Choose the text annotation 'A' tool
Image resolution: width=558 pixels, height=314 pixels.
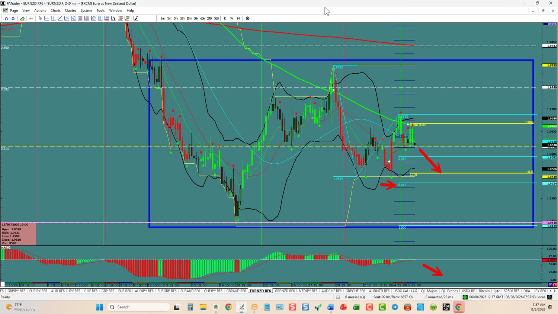coord(113,18)
